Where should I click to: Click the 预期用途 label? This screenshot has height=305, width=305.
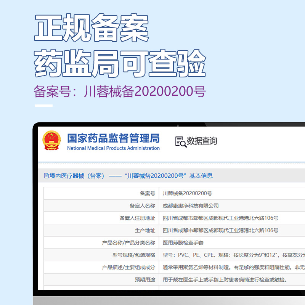pyautogui.click(x=145, y=280)
